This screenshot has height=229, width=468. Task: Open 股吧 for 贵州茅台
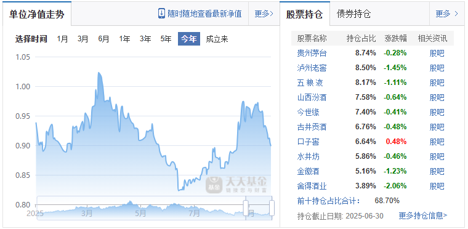437,53
